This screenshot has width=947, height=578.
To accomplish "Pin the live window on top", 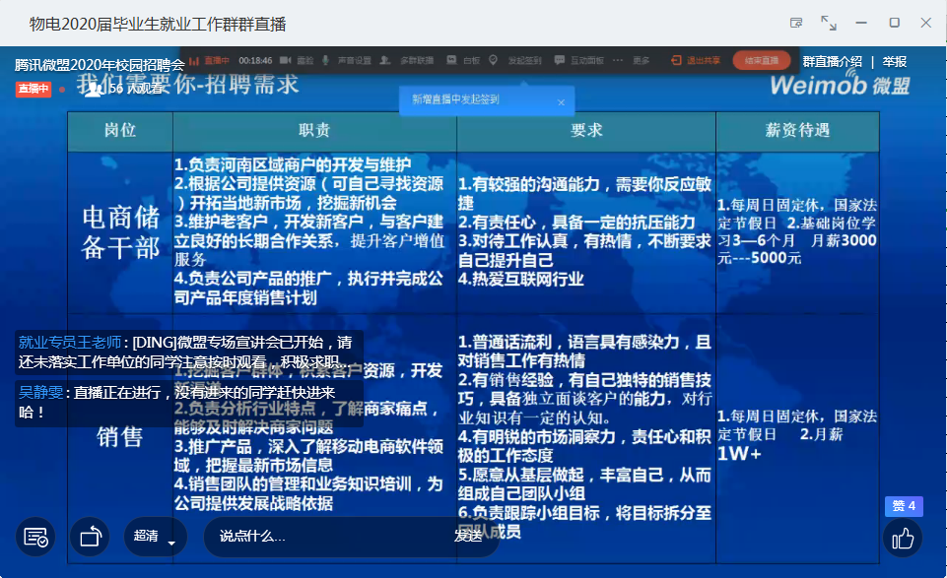I will point(796,23).
